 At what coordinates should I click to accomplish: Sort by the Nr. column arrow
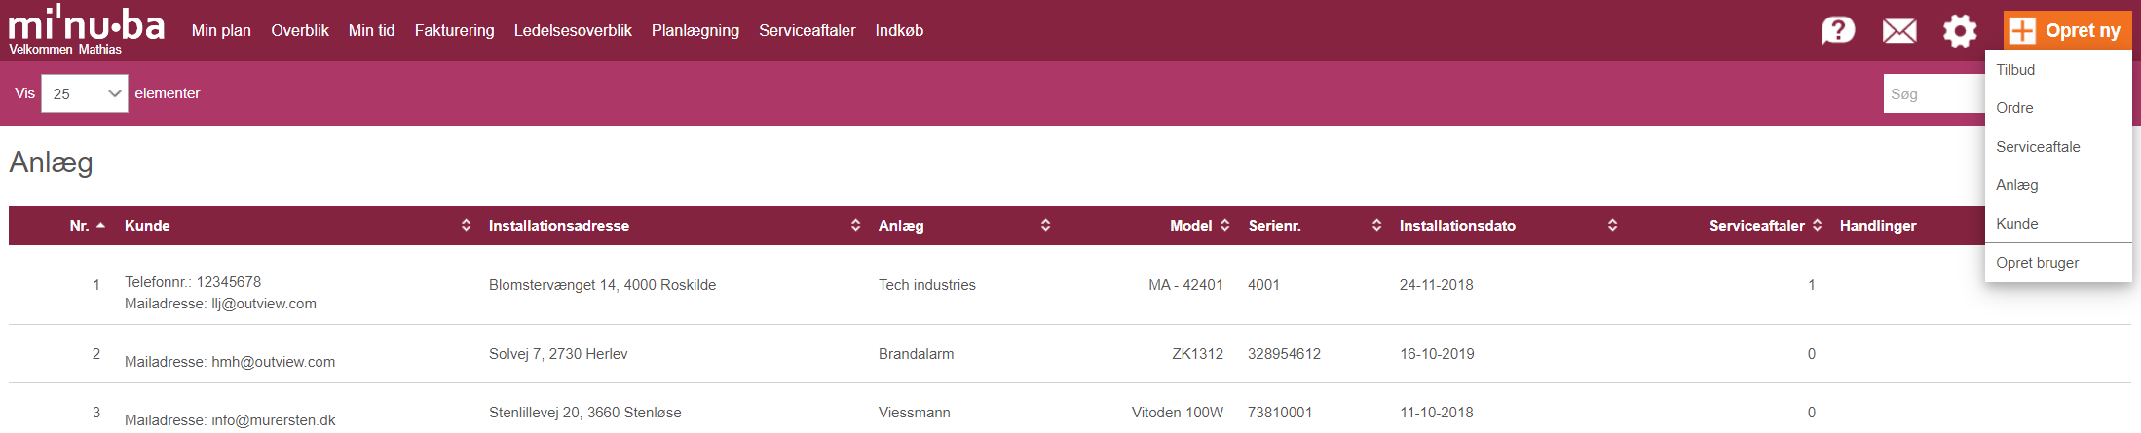(100, 225)
